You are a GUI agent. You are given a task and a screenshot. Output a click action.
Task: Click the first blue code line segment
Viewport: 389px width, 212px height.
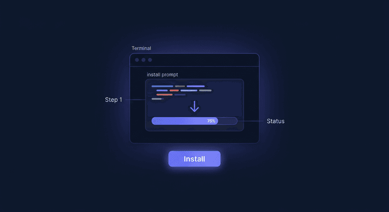[162, 87]
